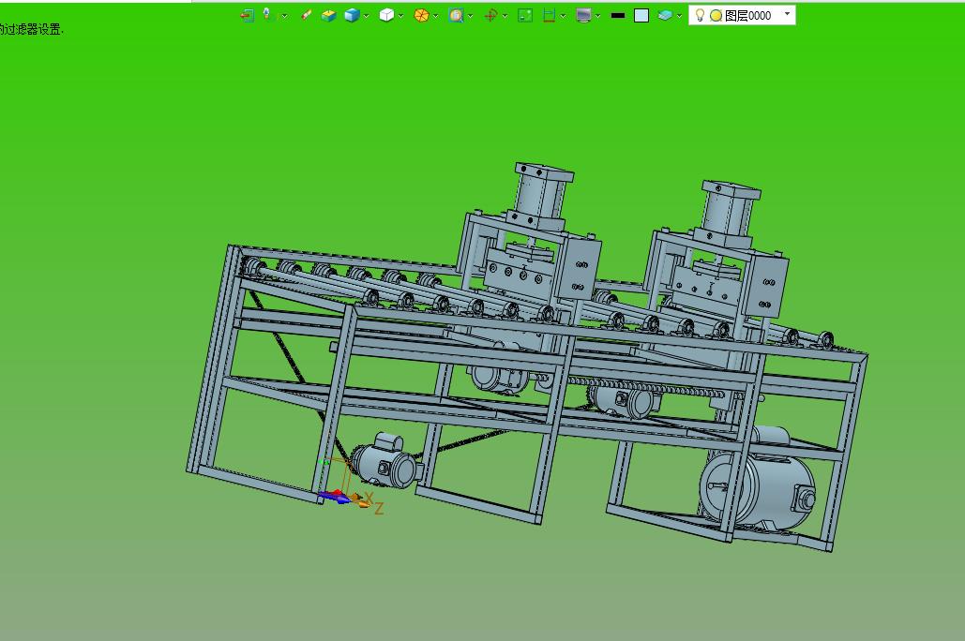Click the green square sketch icon

point(525,15)
